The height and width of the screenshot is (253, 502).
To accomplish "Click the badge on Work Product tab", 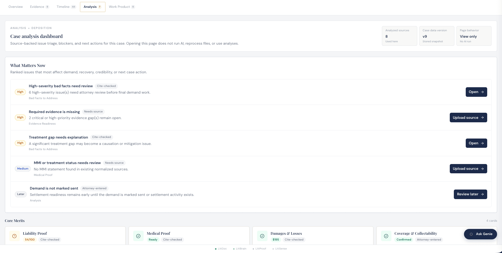I will pyautogui.click(x=133, y=7).
